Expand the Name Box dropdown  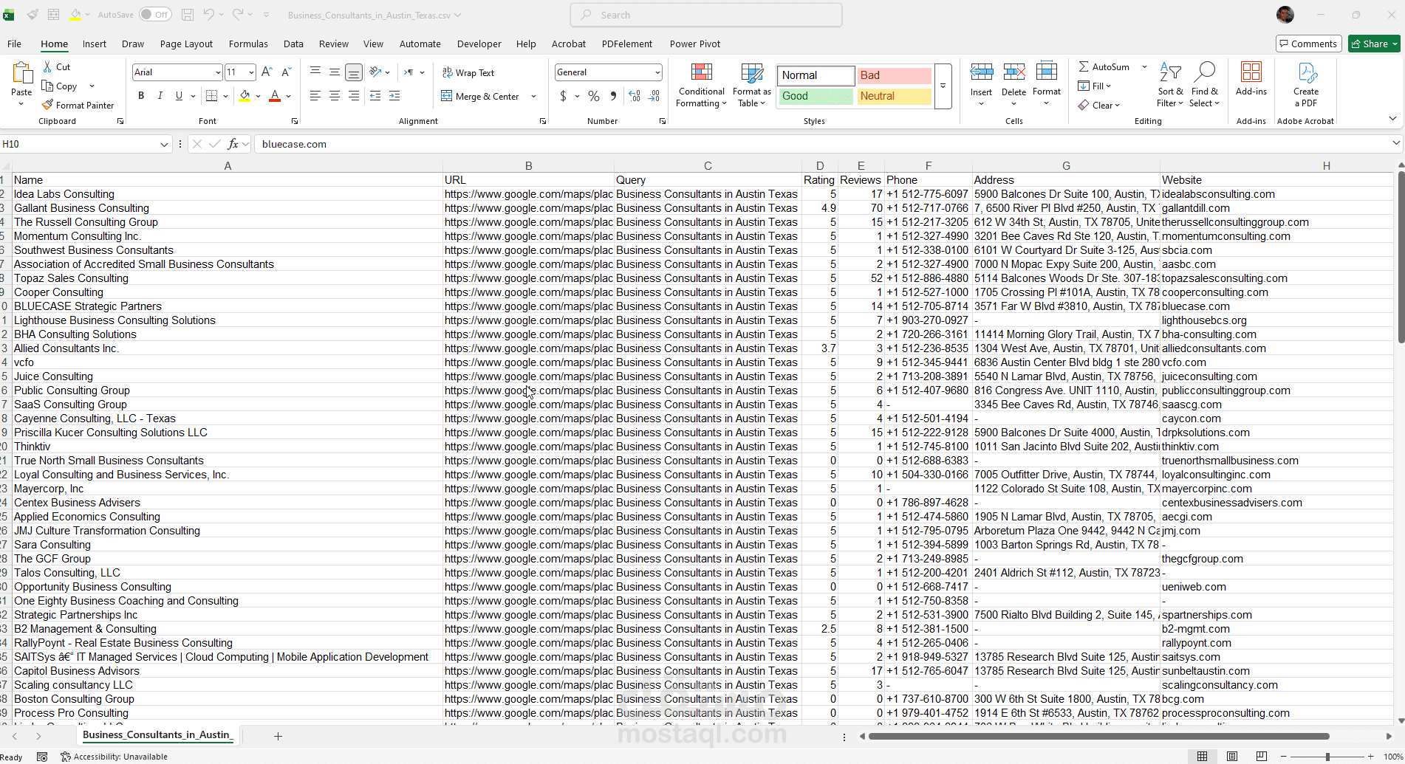164,144
